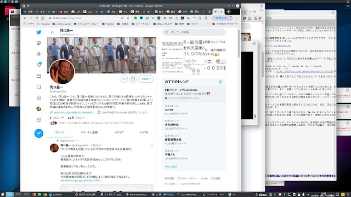Image resolution: width=351 pixels, height=197 pixels.
Task: Open the More circle icon in sidebar
Action: [39, 120]
